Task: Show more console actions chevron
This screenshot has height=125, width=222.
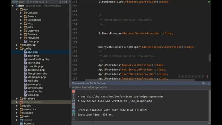Action: click(74, 119)
